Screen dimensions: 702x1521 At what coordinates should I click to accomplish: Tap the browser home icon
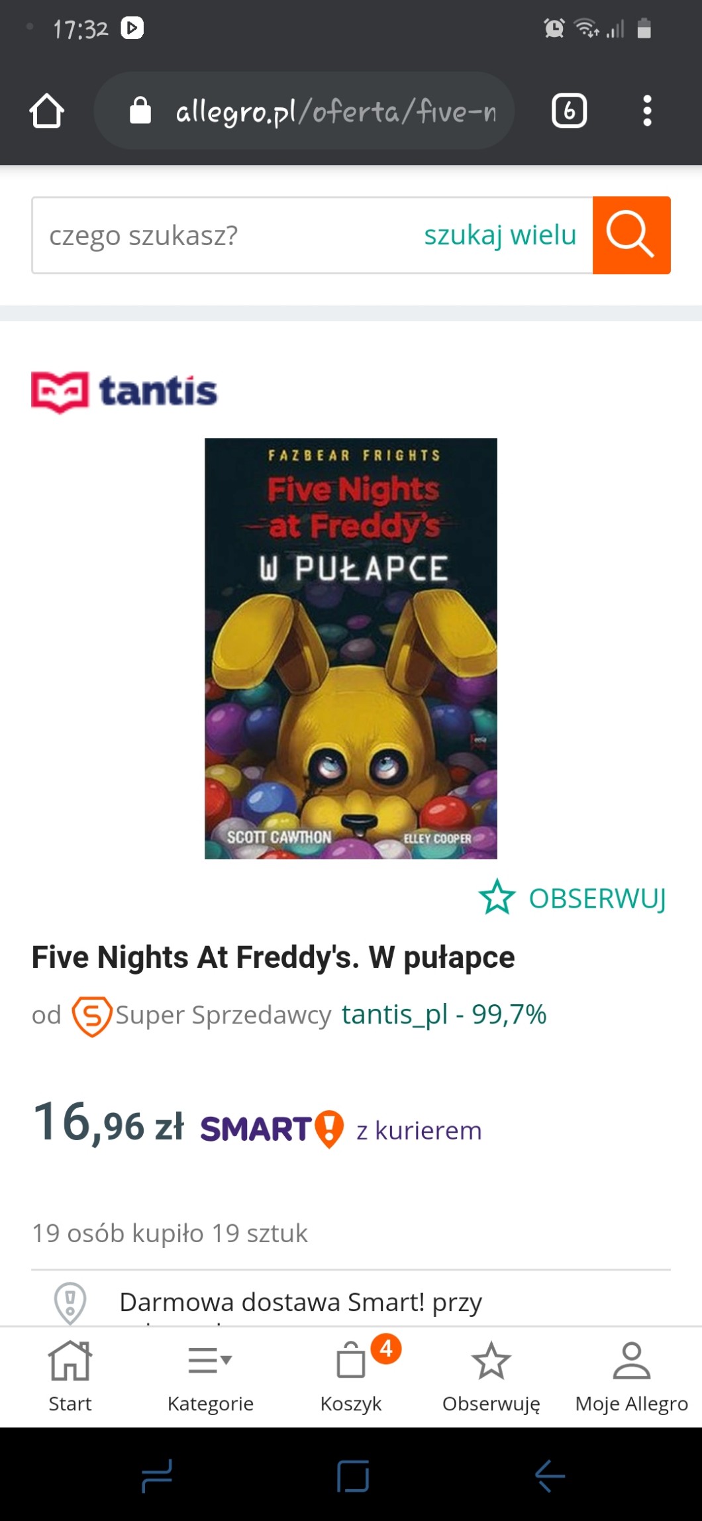(47, 111)
